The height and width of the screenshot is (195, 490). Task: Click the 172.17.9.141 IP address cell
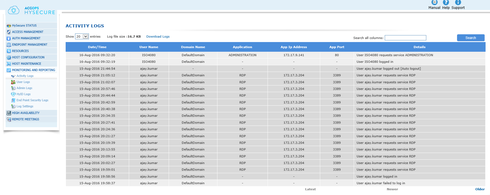(x=294, y=55)
